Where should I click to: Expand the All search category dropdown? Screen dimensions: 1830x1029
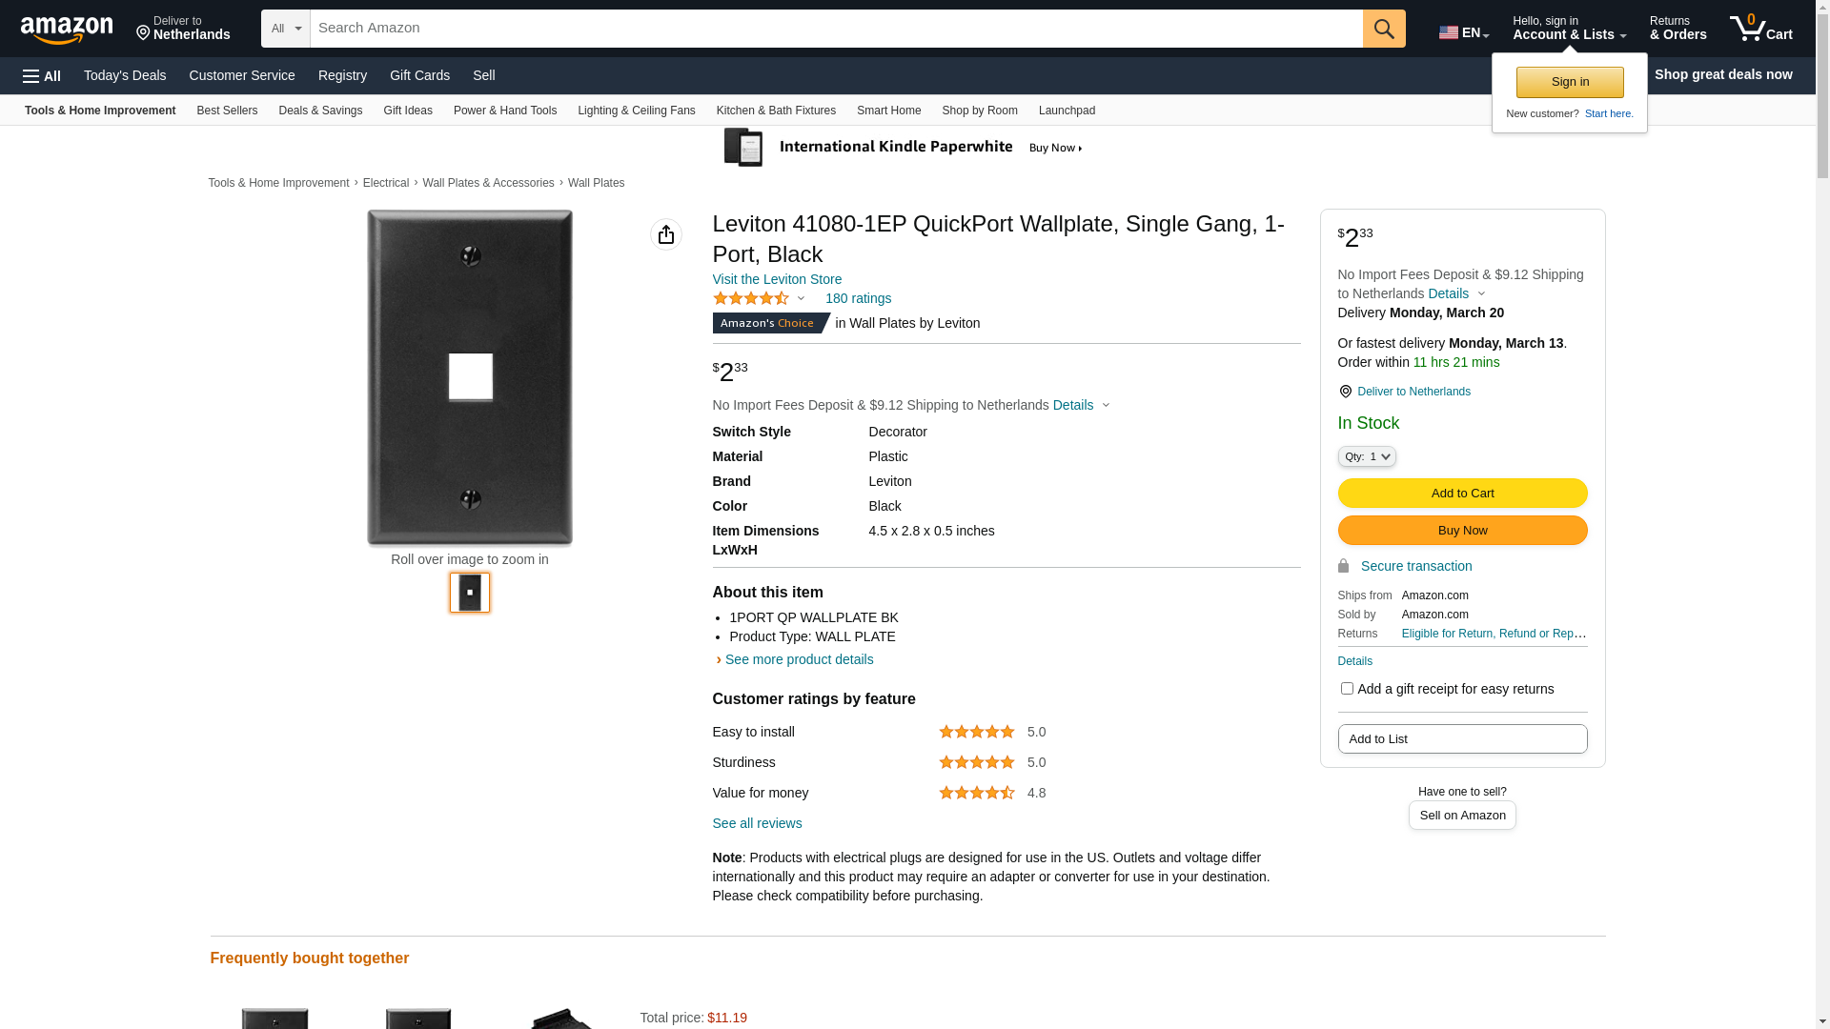coord(286,29)
